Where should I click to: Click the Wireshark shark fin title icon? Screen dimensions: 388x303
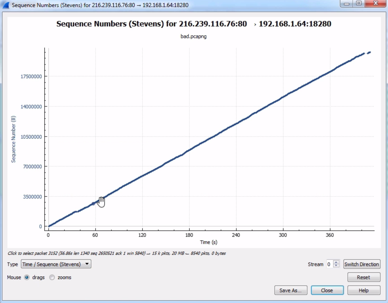(6, 5)
